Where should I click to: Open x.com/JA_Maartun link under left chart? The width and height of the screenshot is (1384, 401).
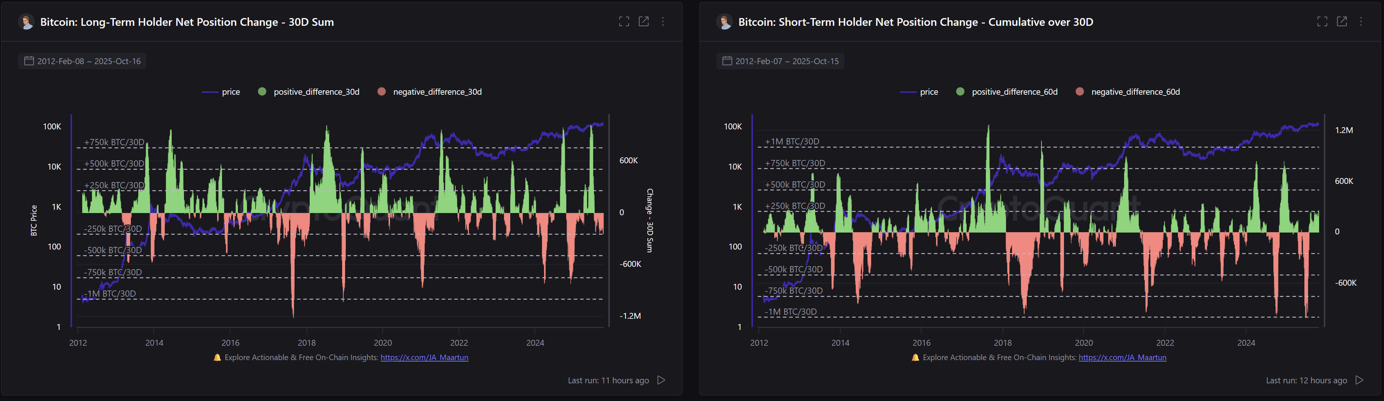click(x=424, y=358)
